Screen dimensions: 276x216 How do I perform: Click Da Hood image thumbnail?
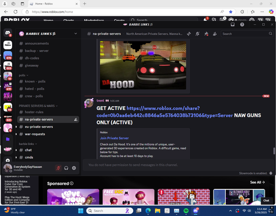pyautogui.click(x=143, y=65)
